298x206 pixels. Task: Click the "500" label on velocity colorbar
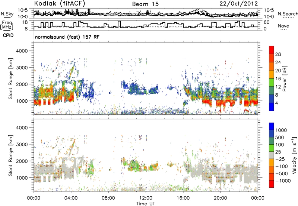[280, 138]
